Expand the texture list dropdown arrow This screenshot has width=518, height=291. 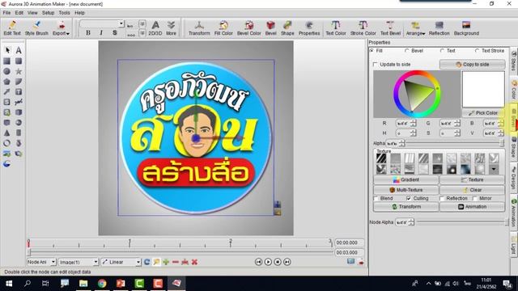(x=494, y=169)
